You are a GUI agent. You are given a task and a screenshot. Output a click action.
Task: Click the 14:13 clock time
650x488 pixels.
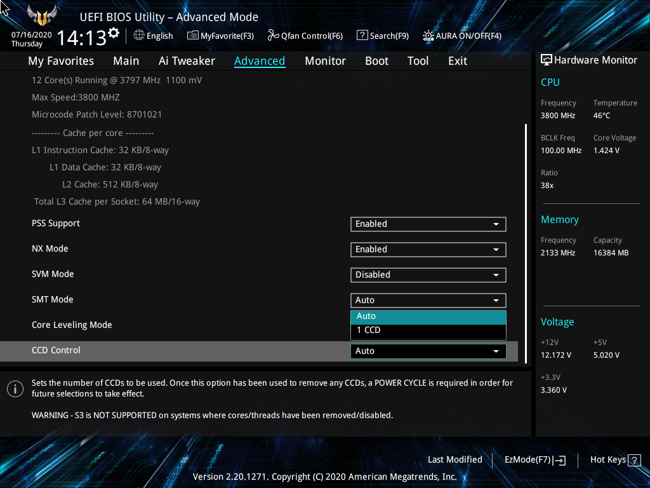(82, 38)
